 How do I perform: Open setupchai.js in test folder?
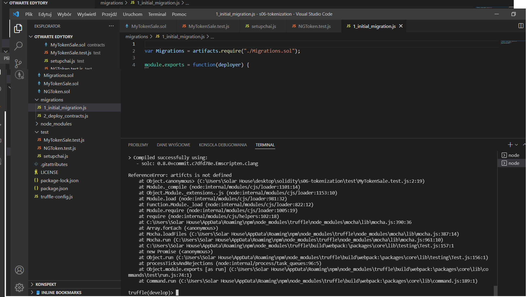[56, 156]
